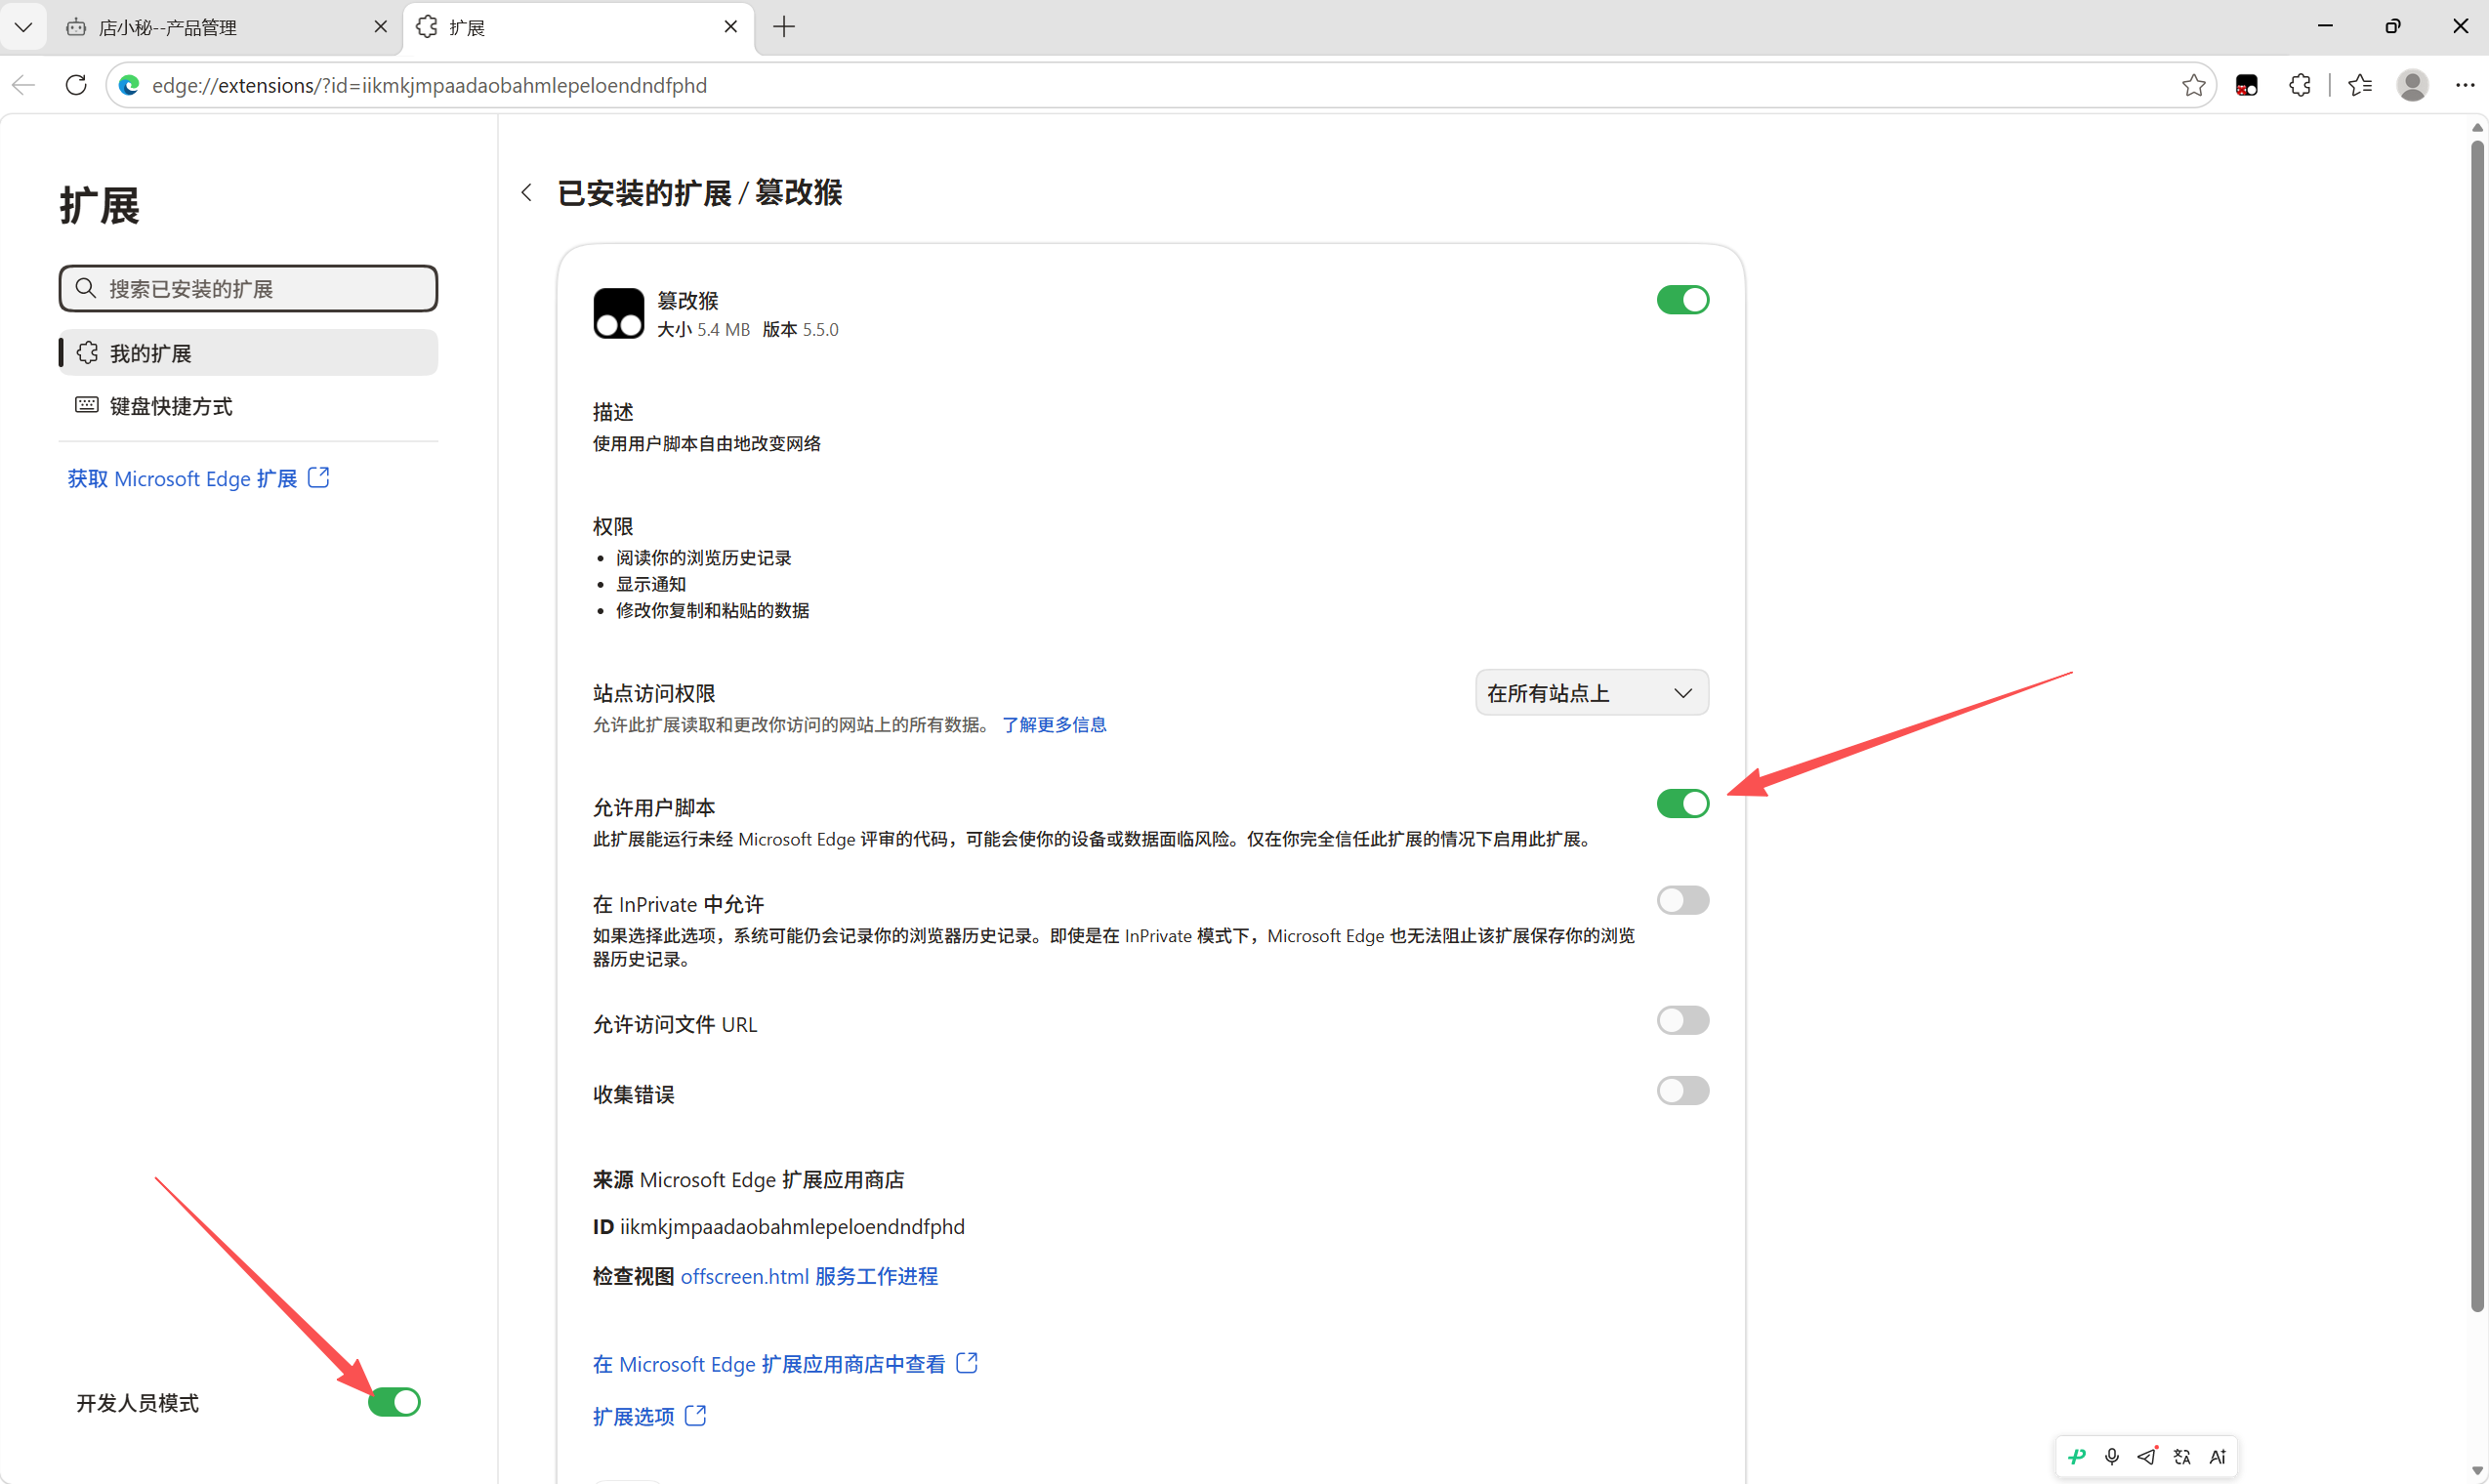
Task: Open the tab actions menu chevron
Action: click(23, 27)
